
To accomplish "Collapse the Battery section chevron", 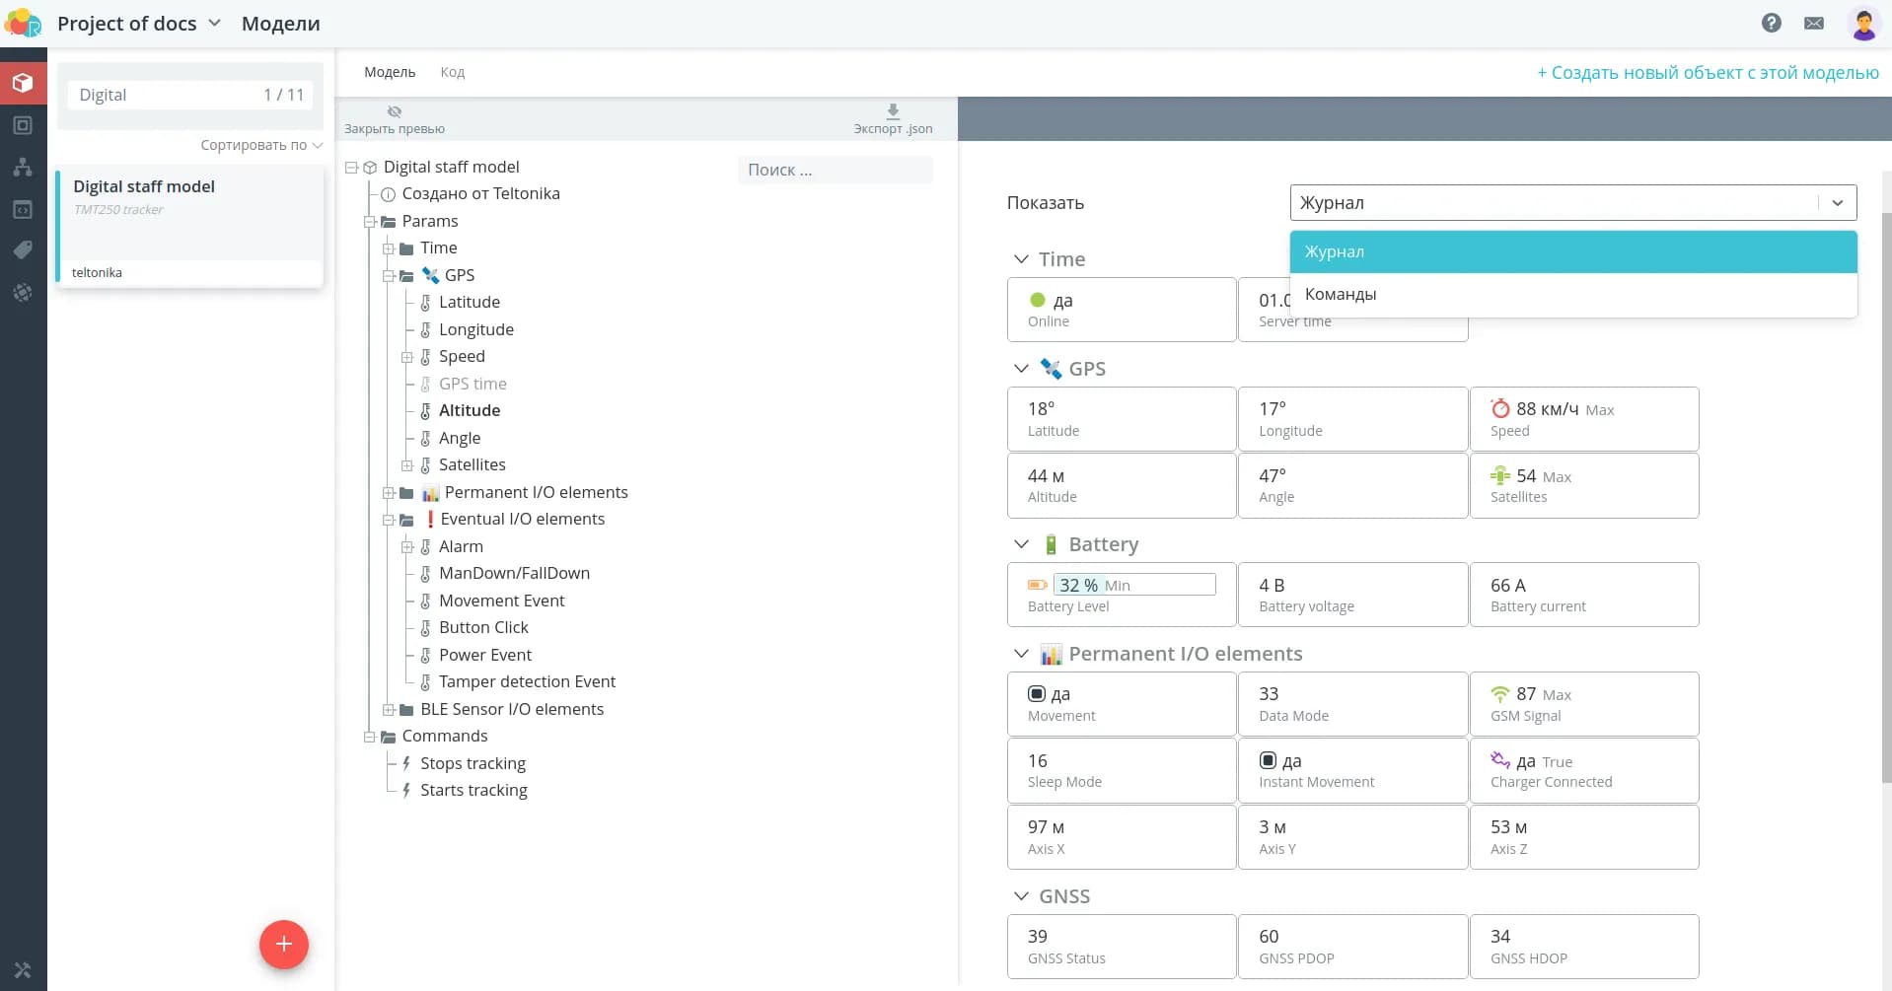I will [x=1021, y=544].
